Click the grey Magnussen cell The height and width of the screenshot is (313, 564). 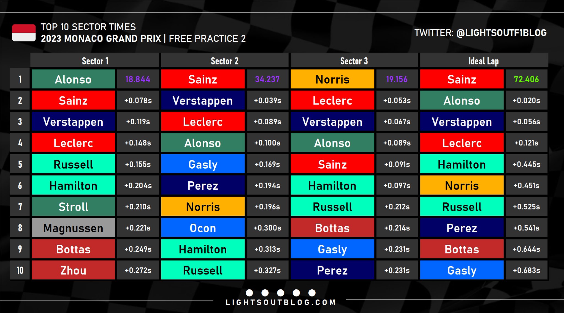point(73,228)
